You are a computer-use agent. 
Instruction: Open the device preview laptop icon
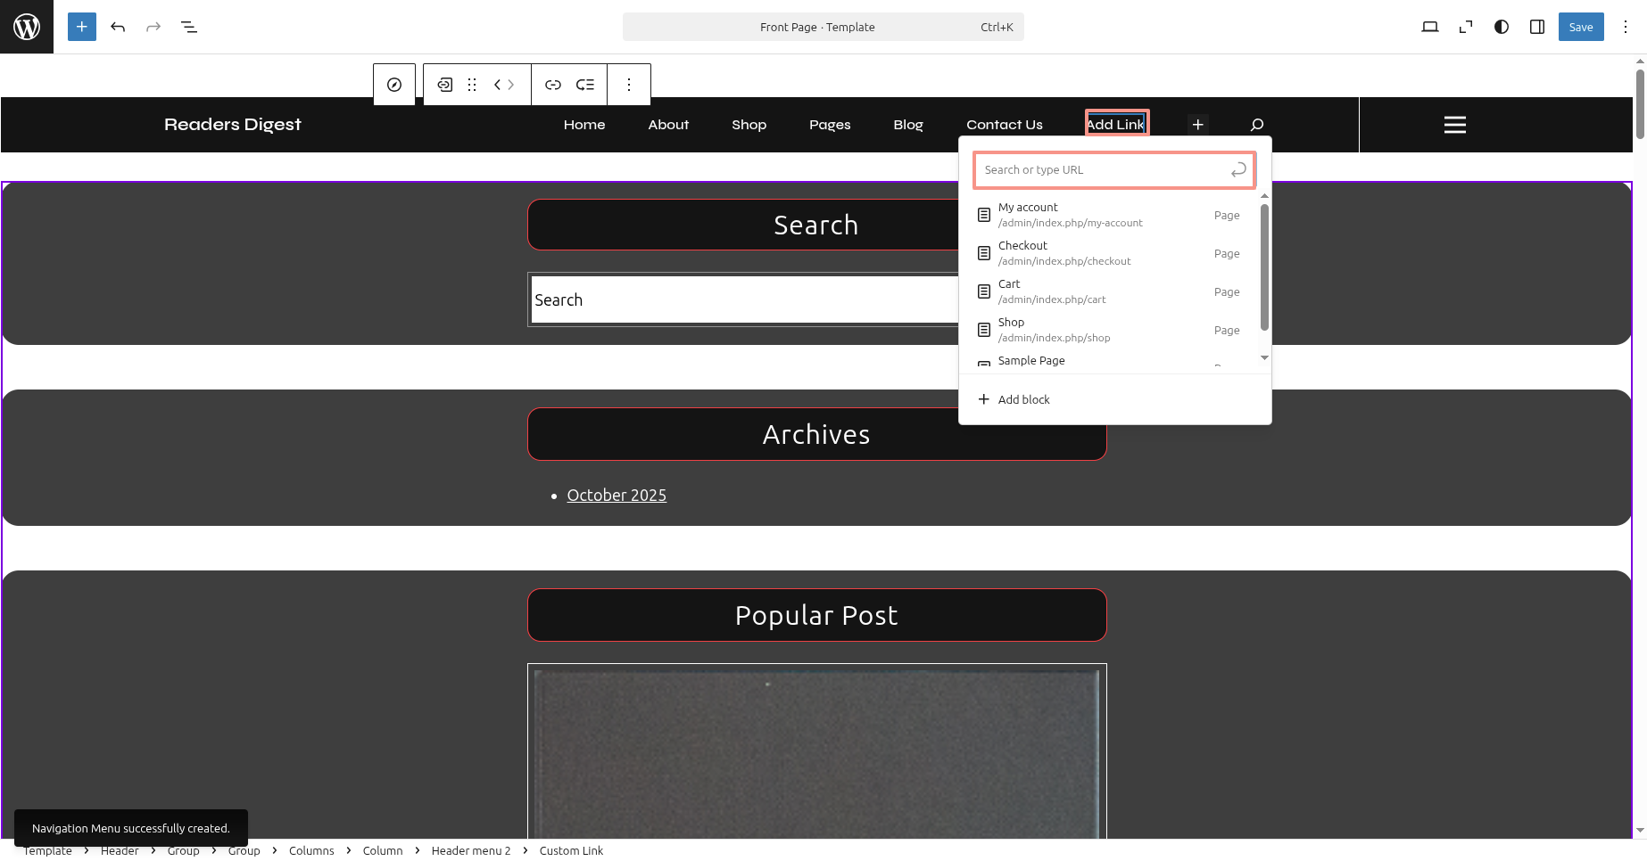(x=1429, y=27)
